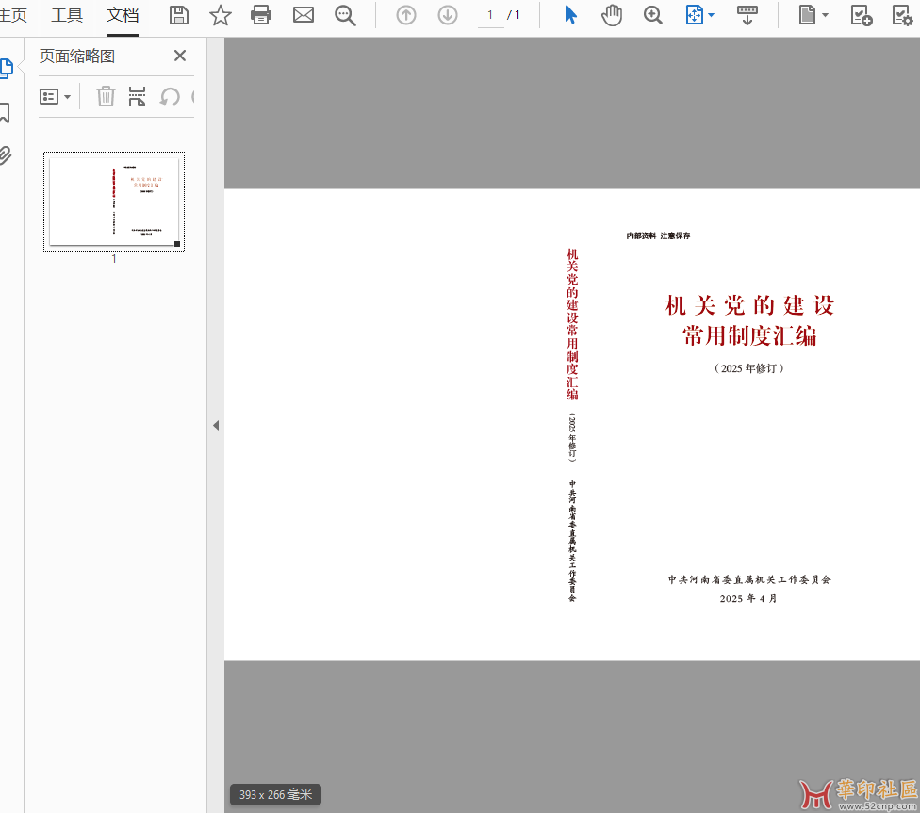Go to the next page arrow

[x=448, y=15]
